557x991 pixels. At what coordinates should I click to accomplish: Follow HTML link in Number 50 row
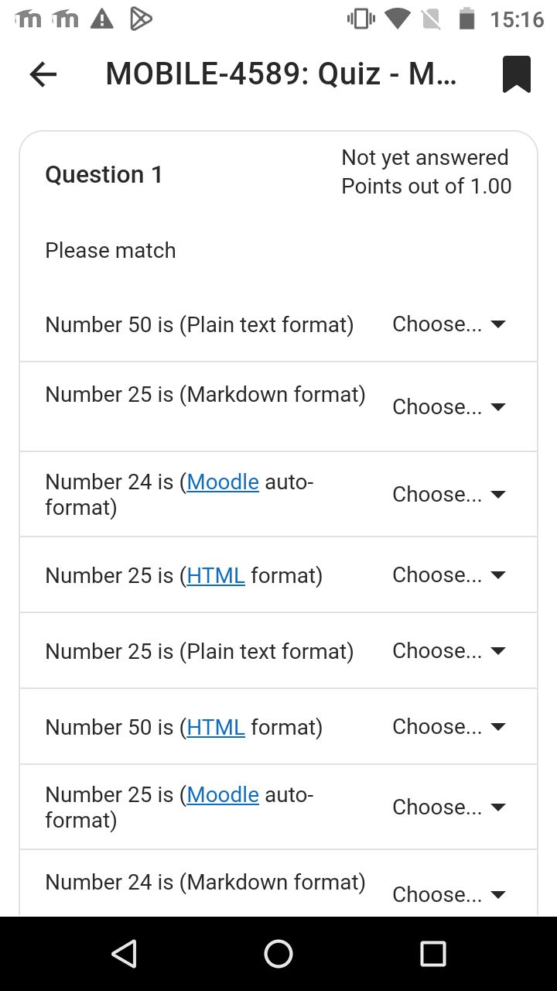pyautogui.click(x=216, y=727)
